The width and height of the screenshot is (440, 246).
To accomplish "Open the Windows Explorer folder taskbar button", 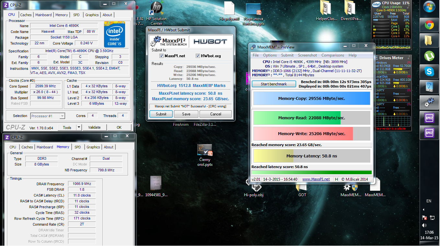I will pyautogui.click(x=429, y=40).
